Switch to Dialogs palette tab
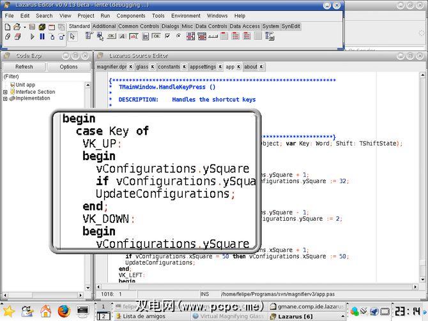The width and height of the screenshot is (428, 321). click(x=171, y=26)
